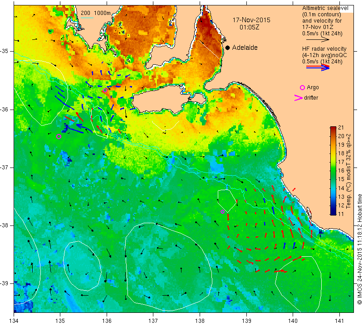Click the colorbar tick label 18
The width and height of the screenshot is (363, 326).
341,153
